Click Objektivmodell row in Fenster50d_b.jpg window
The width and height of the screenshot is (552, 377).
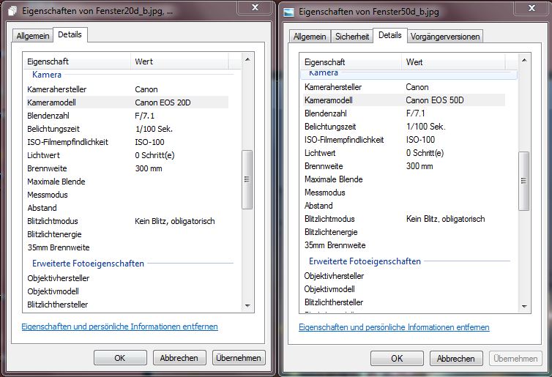tap(404, 289)
